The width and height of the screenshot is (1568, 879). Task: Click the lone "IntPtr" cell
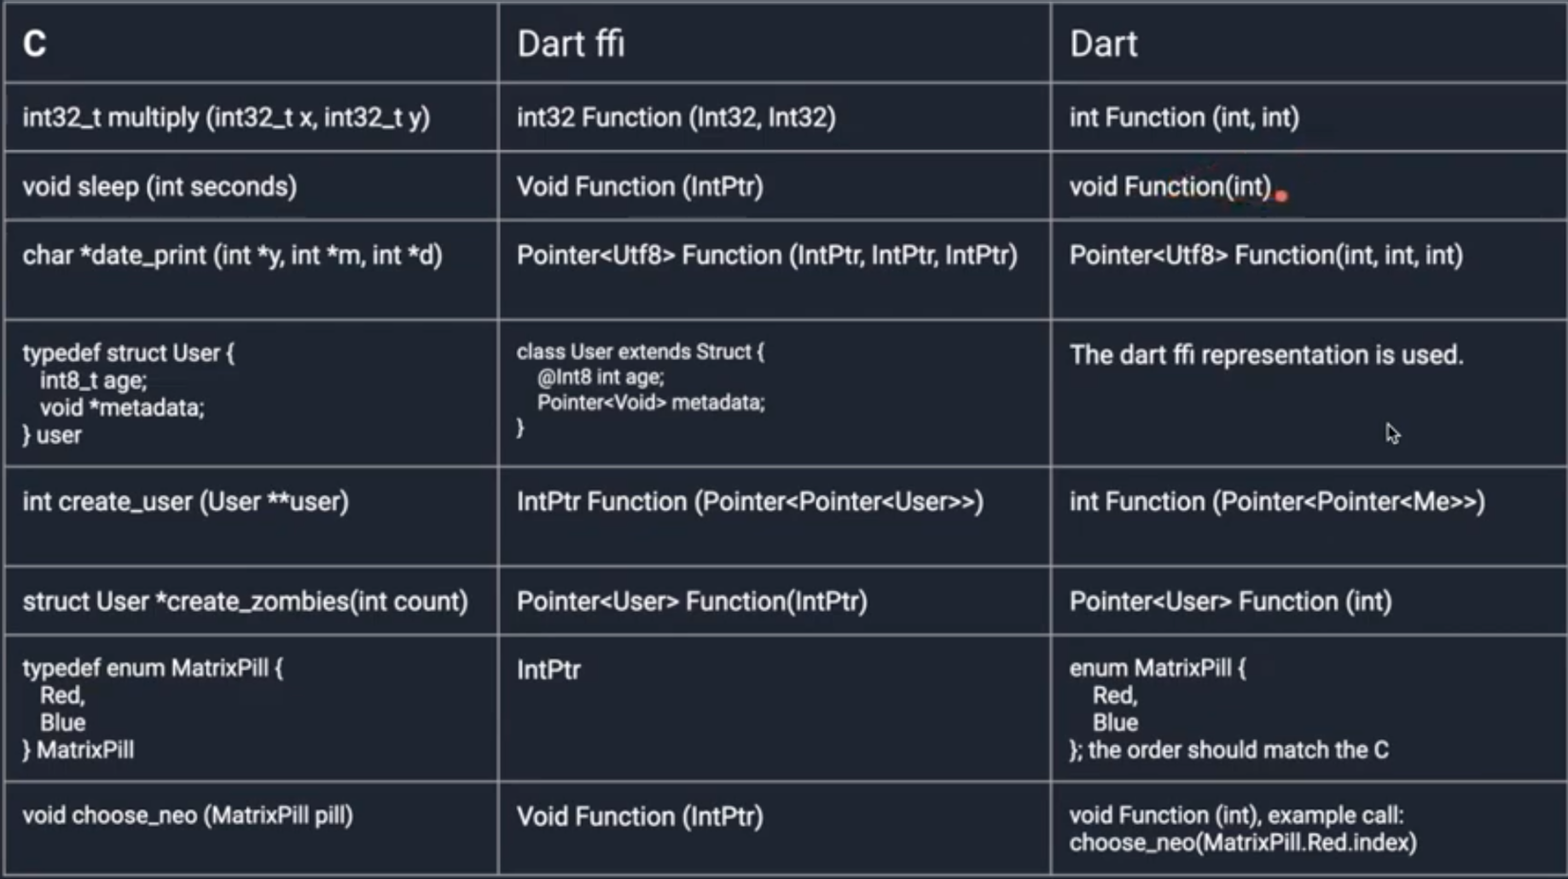pyautogui.click(x=548, y=670)
